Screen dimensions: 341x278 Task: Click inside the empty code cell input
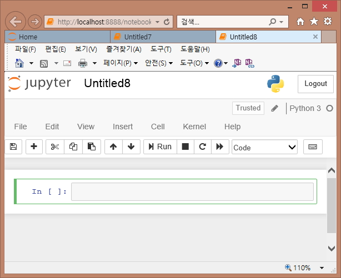click(192, 191)
